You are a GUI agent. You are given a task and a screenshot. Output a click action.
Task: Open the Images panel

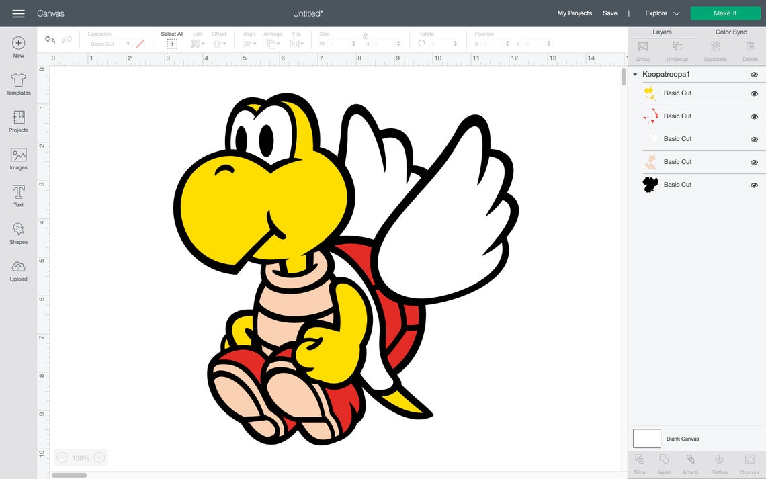coord(18,159)
